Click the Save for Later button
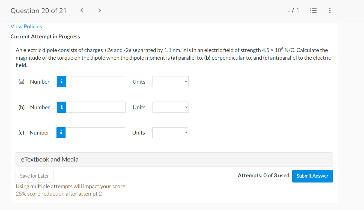The width and height of the screenshot is (364, 210). click(x=34, y=176)
